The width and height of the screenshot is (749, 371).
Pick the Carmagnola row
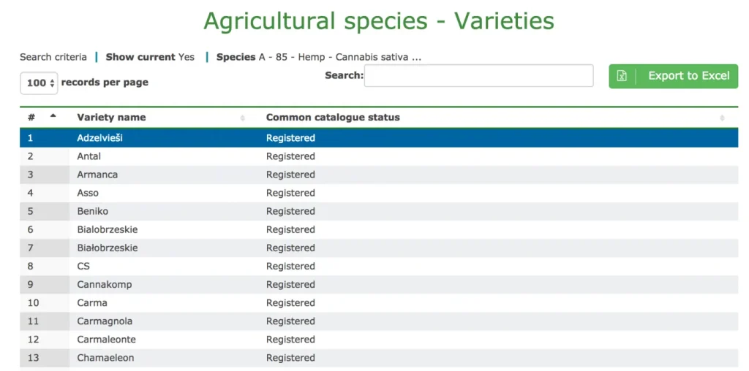click(x=105, y=321)
